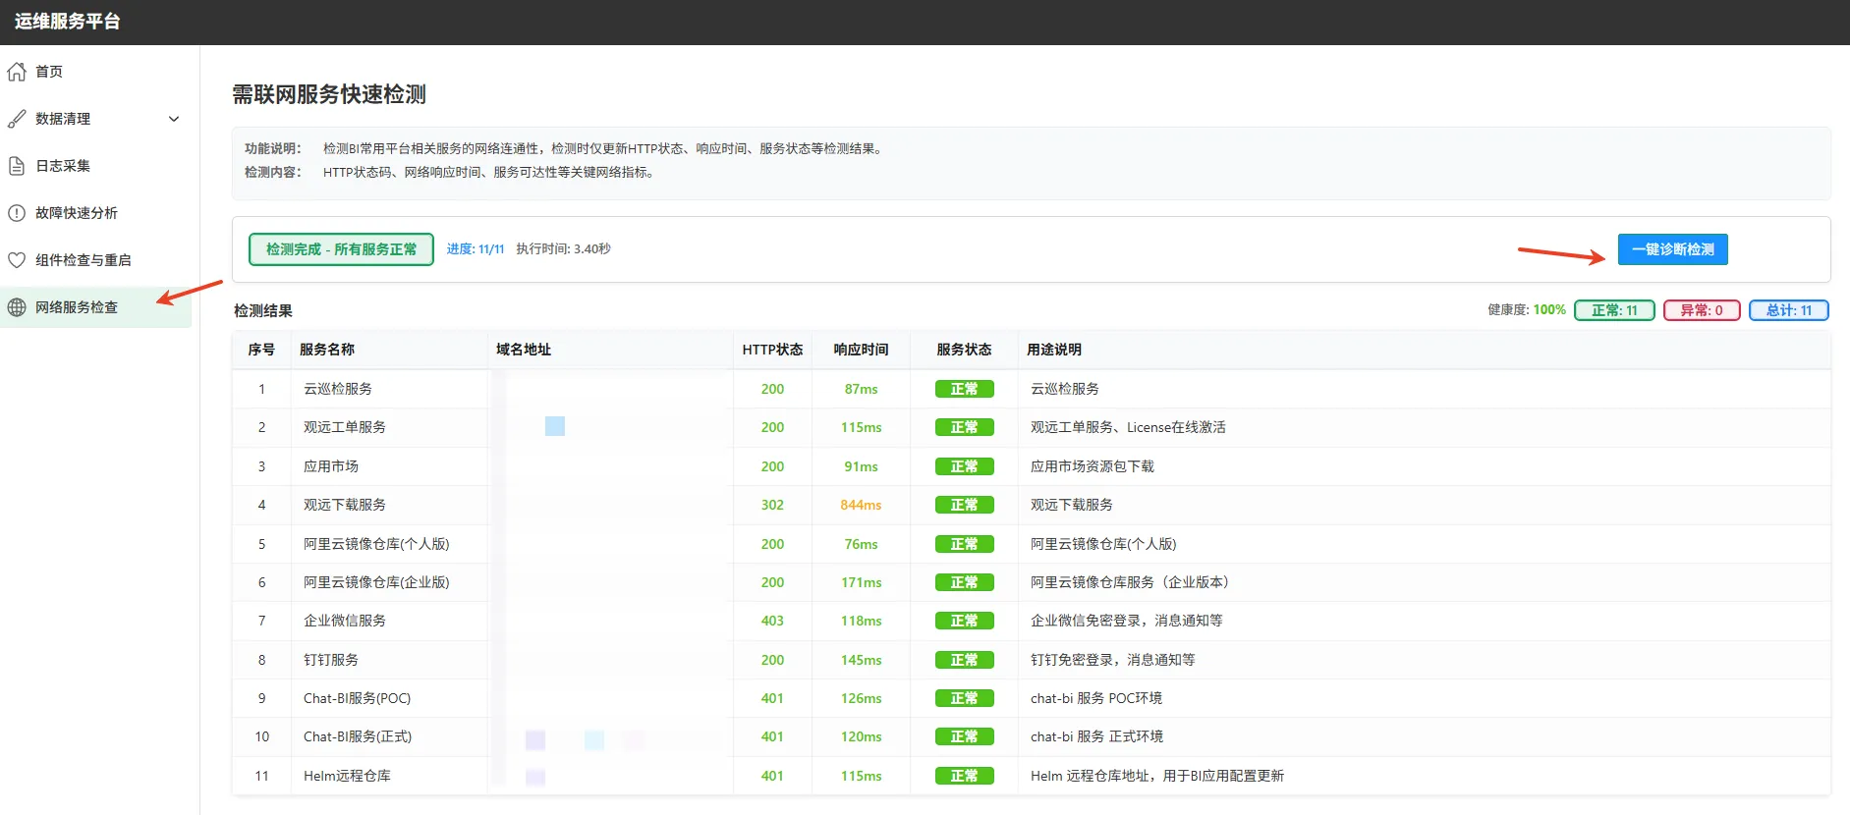The height and width of the screenshot is (815, 1850).
Task: Select 故障快速分析 in the sidebar
Action: click(x=77, y=213)
